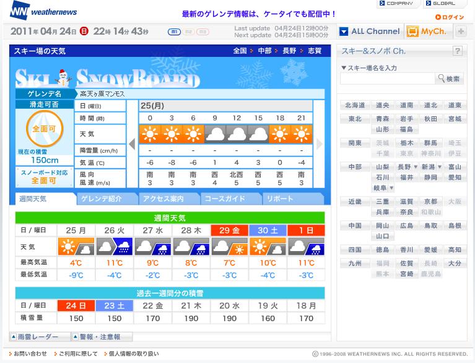Select the コースガイド tab
This screenshot has width=475, height=363.
[230, 199]
